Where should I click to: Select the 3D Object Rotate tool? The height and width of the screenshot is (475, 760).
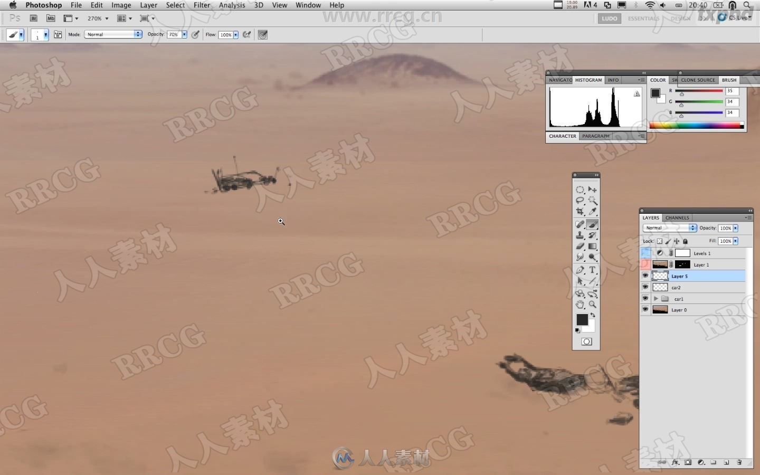(580, 294)
